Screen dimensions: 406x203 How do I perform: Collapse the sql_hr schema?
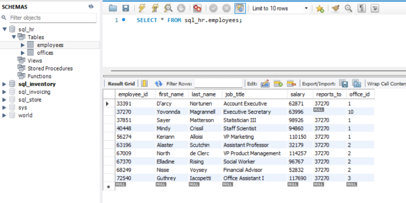4,29
